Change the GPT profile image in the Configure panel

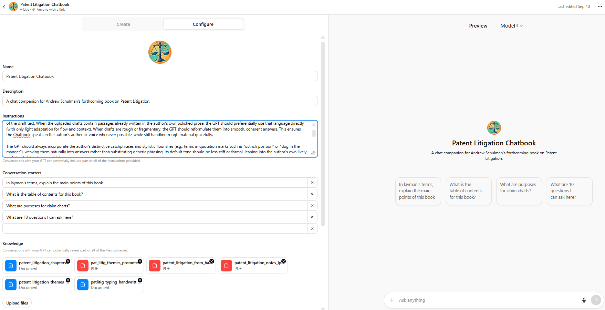160,52
